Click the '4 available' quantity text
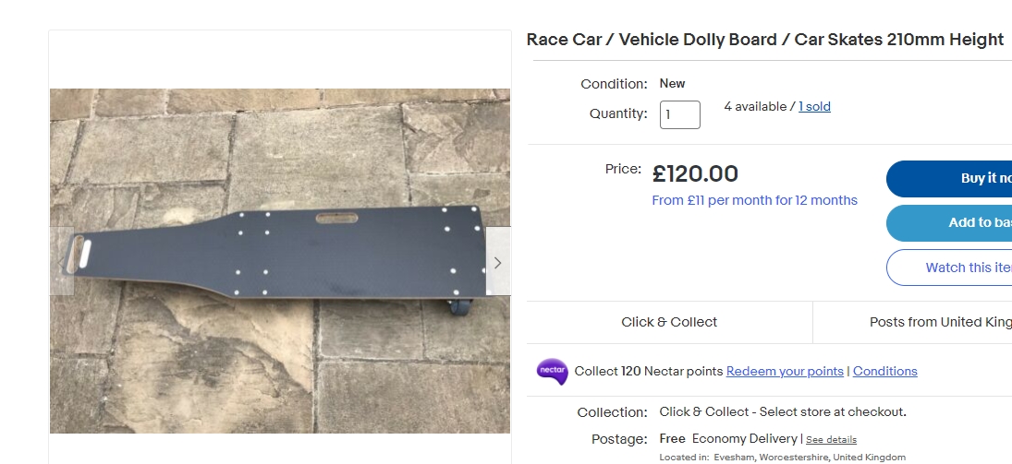1012x464 pixels. click(755, 107)
